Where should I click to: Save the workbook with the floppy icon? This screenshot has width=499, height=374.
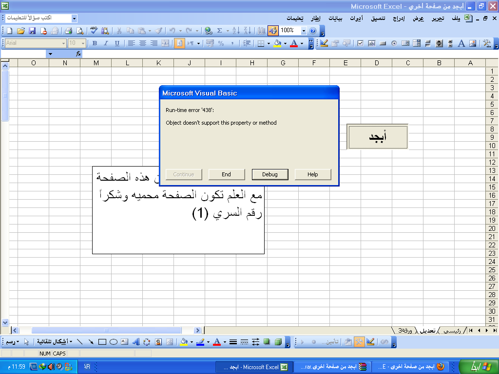(32, 31)
